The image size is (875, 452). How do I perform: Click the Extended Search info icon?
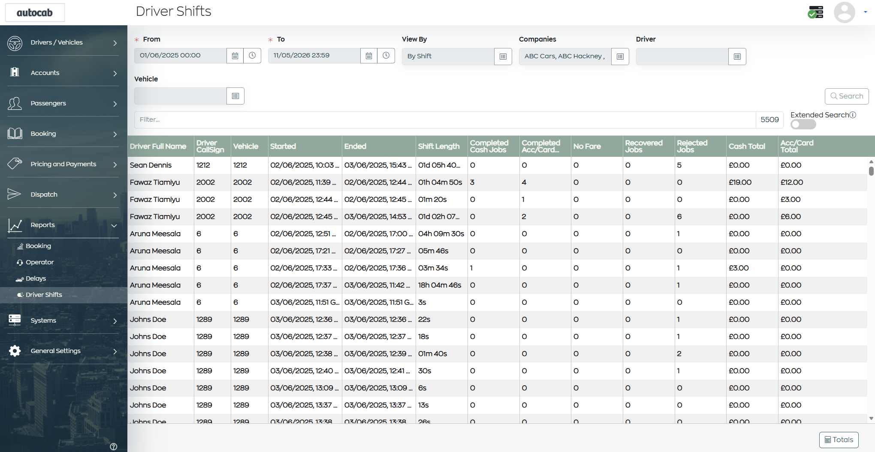(853, 115)
